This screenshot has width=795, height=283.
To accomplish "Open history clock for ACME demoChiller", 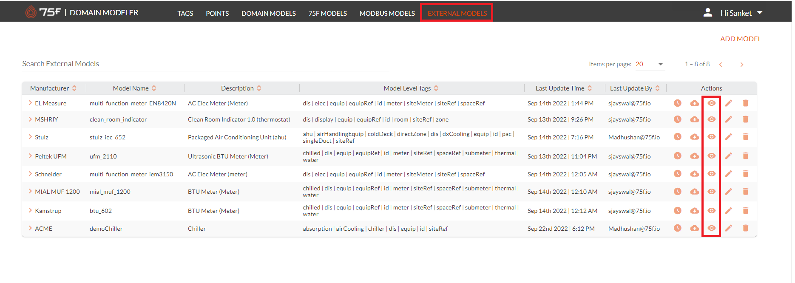I will tap(678, 228).
